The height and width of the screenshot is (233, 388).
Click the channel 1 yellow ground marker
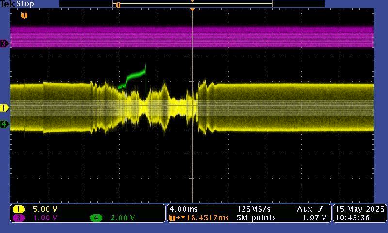pyautogui.click(x=4, y=108)
